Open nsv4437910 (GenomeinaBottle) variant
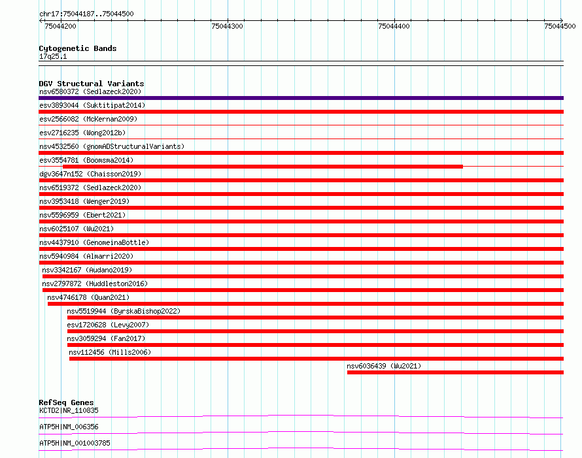The height and width of the screenshot is (458, 582). coord(94,242)
